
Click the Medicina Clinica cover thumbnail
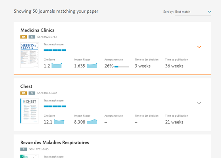[x=30, y=55]
